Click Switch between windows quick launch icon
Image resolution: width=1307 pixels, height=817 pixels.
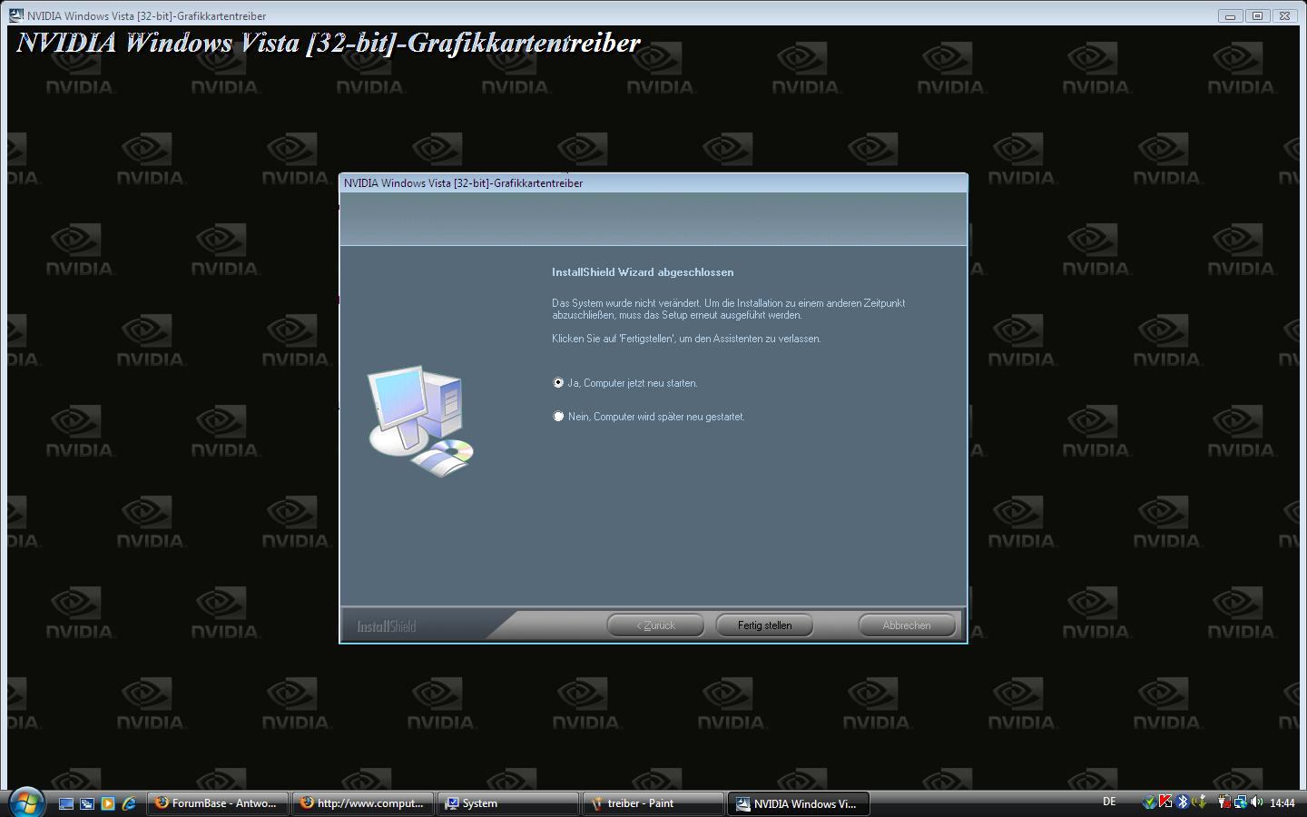coord(87,803)
